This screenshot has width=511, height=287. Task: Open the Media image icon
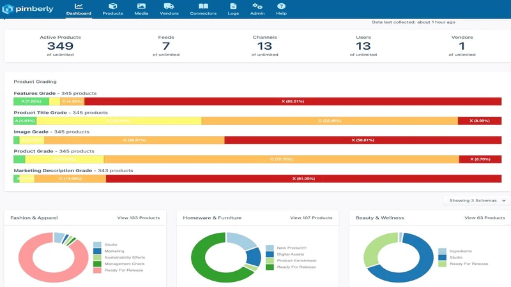tap(141, 6)
